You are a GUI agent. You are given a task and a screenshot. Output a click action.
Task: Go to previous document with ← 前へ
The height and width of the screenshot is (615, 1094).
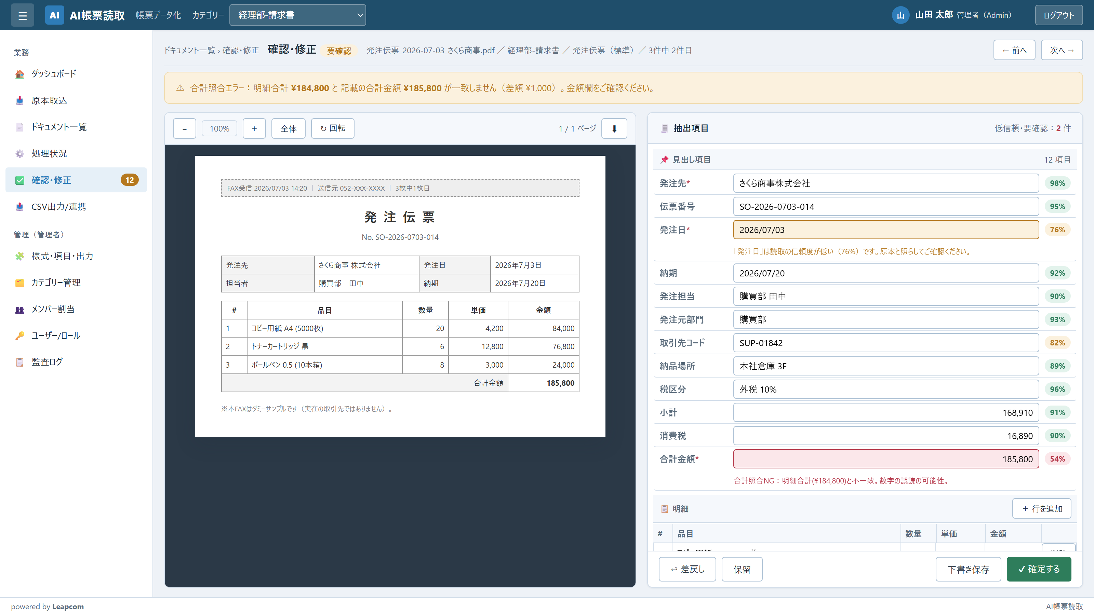(1014, 50)
